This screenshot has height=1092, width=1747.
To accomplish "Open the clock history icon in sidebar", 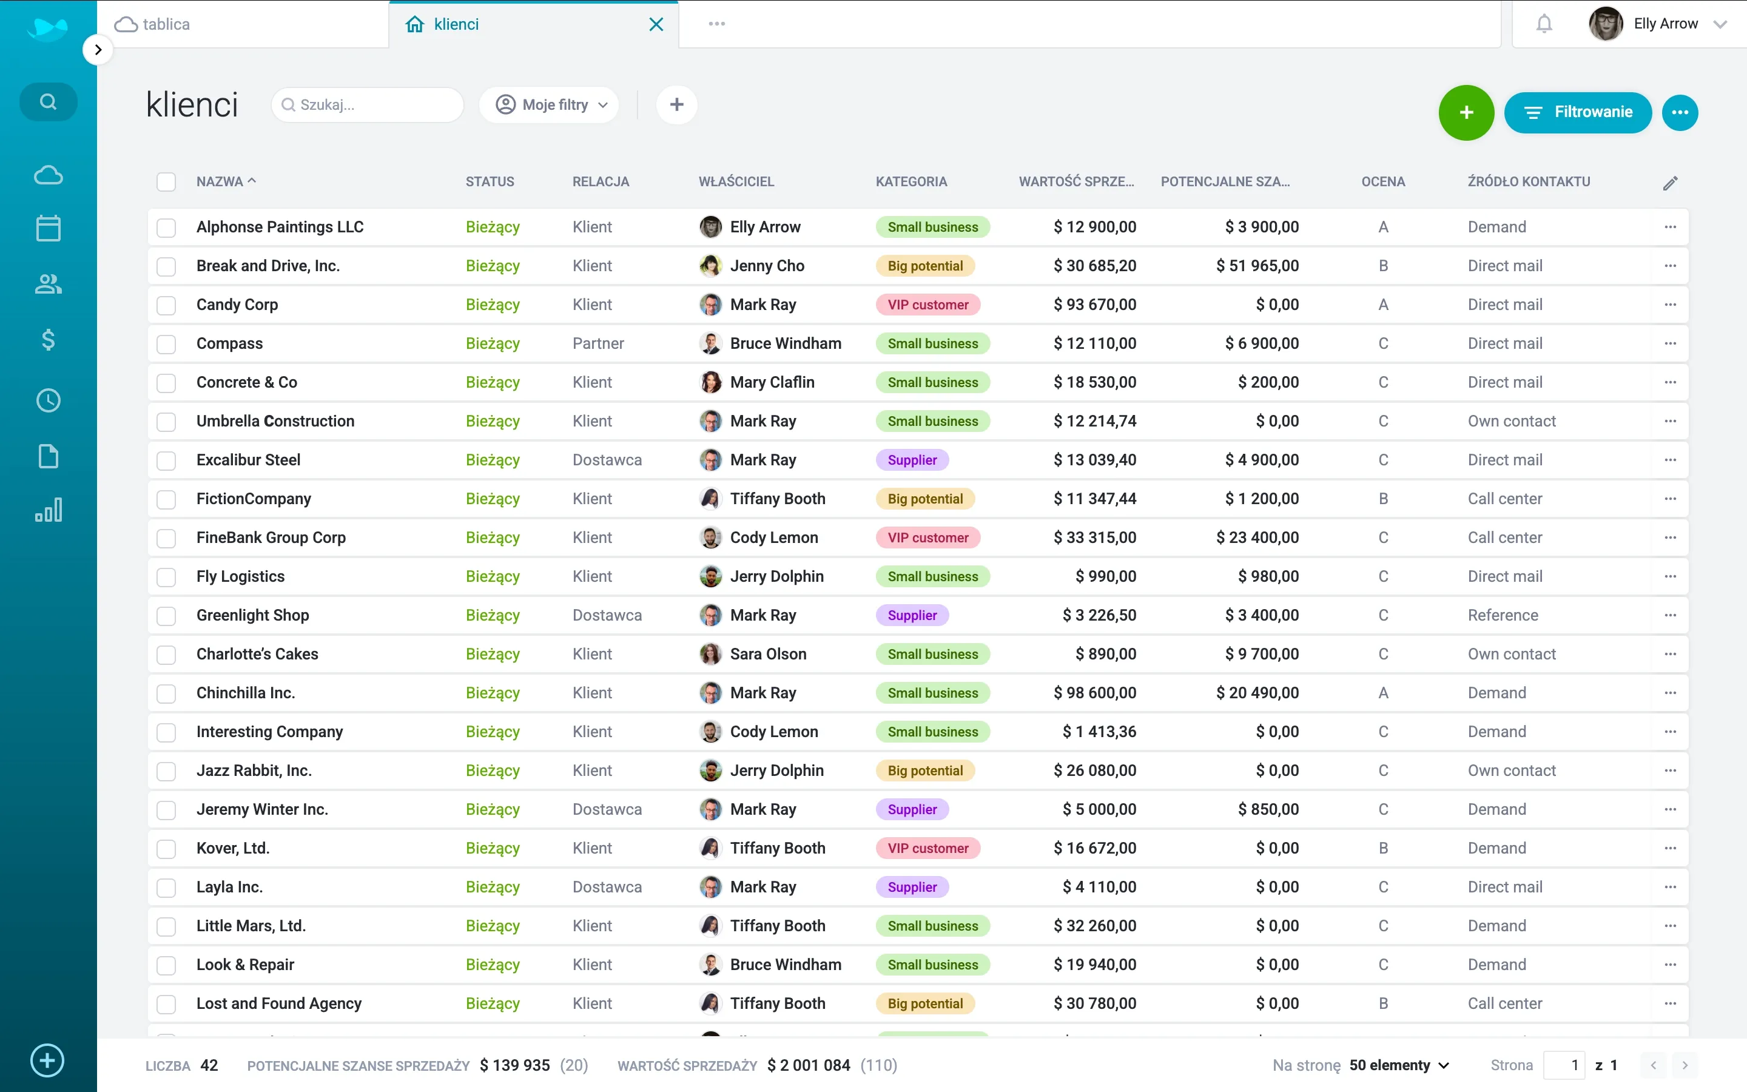I will point(49,400).
